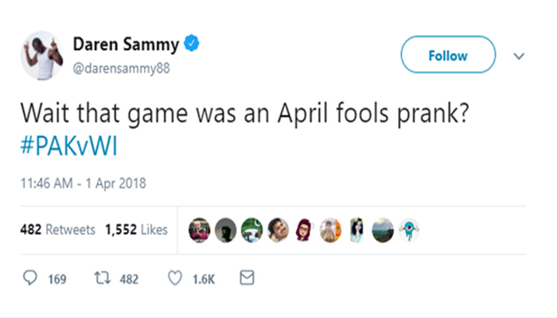Like the tweet with the heart icon
557x318 pixels.
click(176, 278)
